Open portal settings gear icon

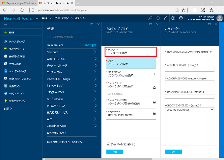(173, 18)
